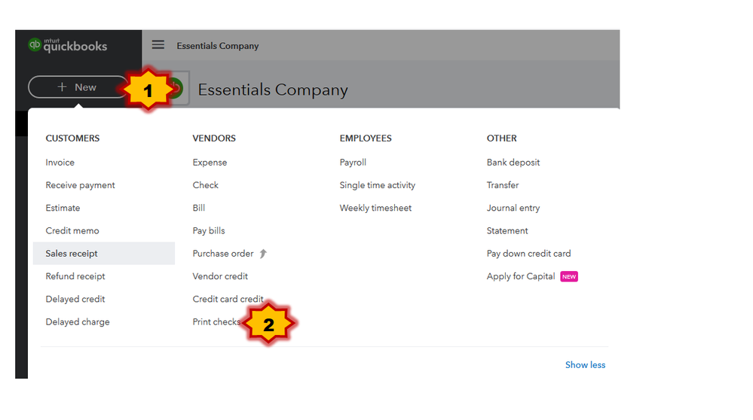The width and height of the screenshot is (753, 420).
Task: Select Pay down credit card
Action: tap(528, 254)
